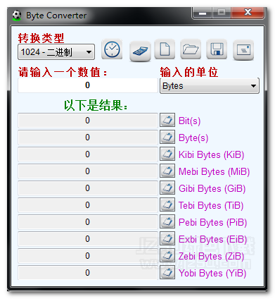Select the Gibi Bytes result field
275x299 pixels.
[88, 188]
